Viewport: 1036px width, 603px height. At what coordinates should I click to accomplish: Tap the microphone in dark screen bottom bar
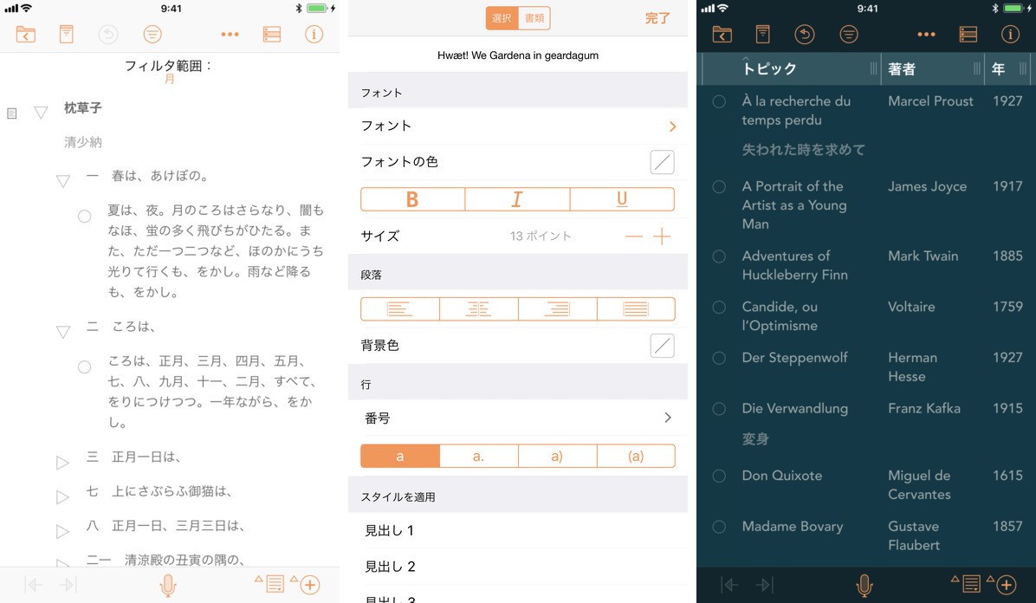click(x=864, y=585)
